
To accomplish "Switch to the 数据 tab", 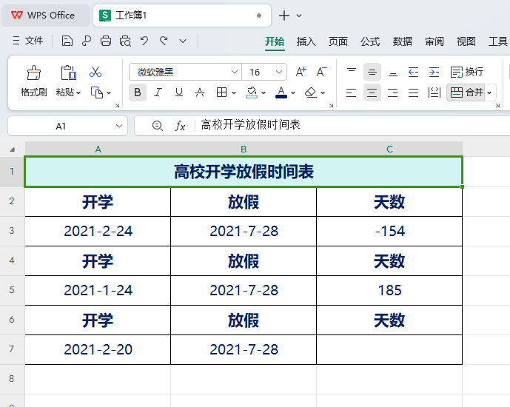I will (402, 41).
